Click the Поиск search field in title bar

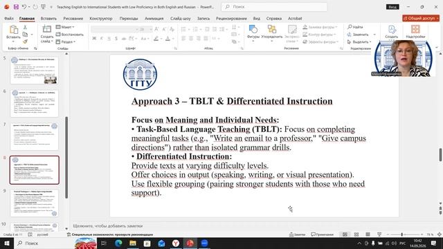click(274, 7)
